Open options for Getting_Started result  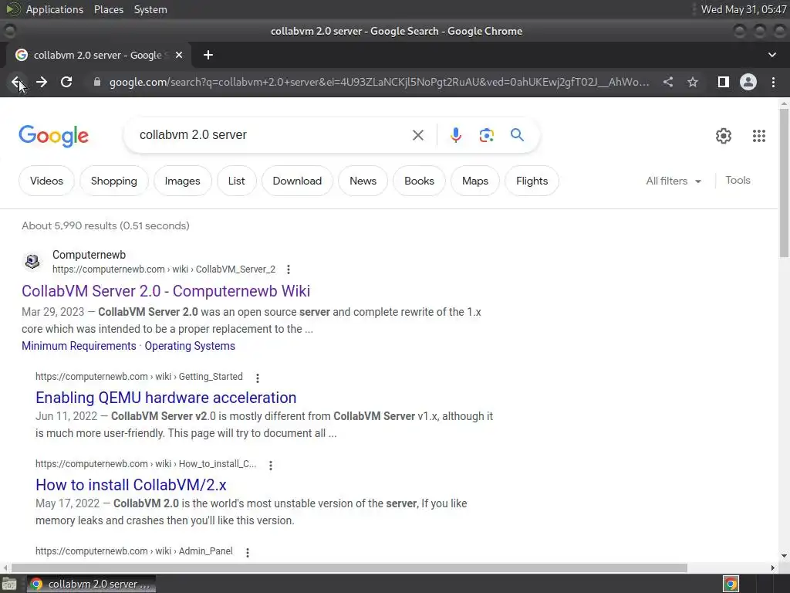(x=258, y=378)
